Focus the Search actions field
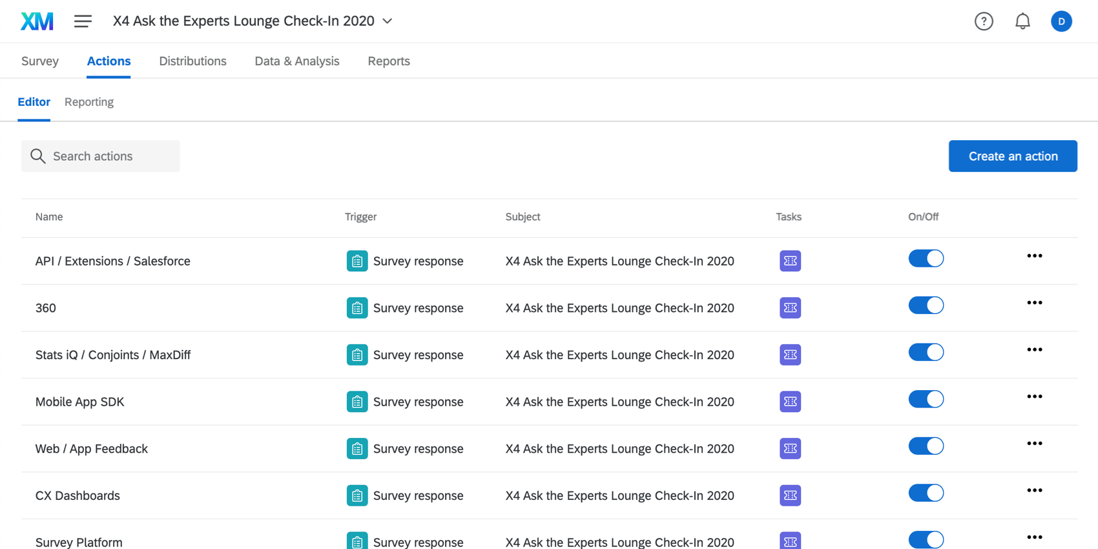This screenshot has width=1098, height=549. click(101, 156)
